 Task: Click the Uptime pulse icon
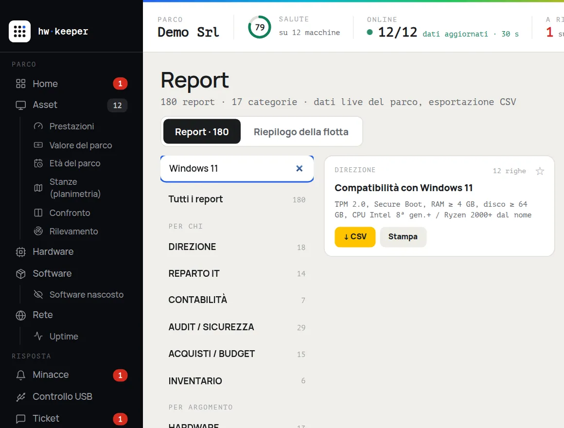coord(38,336)
